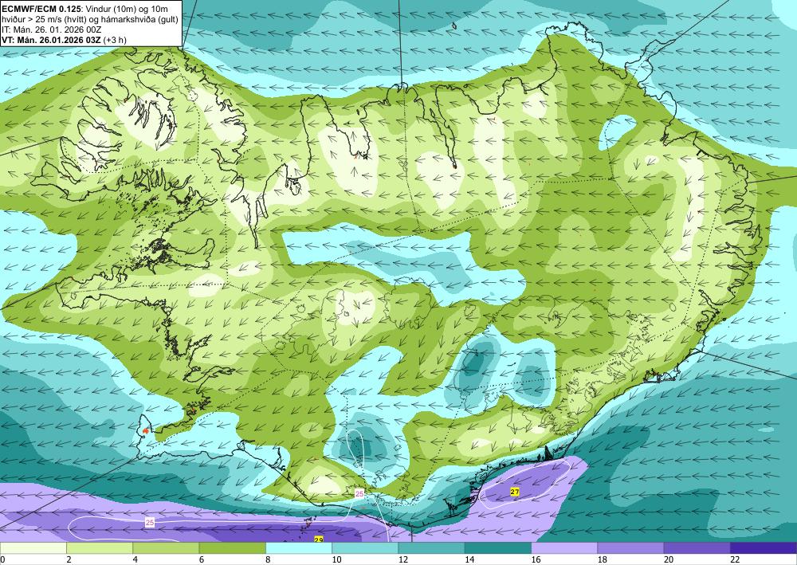Click the "VT: Mán. 26.01.2026 03Z" valid-time line

[51, 40]
